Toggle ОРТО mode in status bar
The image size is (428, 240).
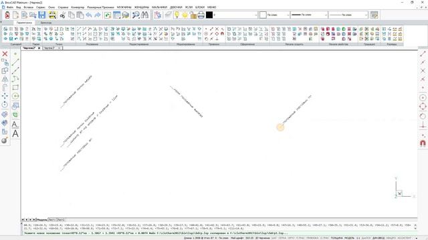point(292,238)
